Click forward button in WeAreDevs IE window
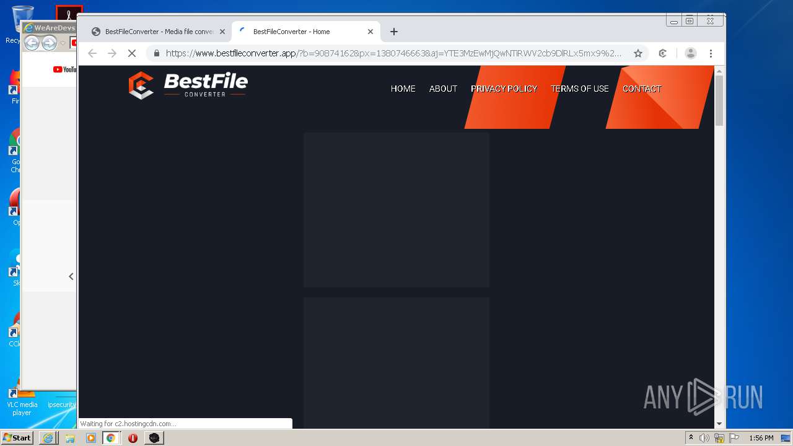The height and width of the screenshot is (446, 793). (x=50, y=43)
